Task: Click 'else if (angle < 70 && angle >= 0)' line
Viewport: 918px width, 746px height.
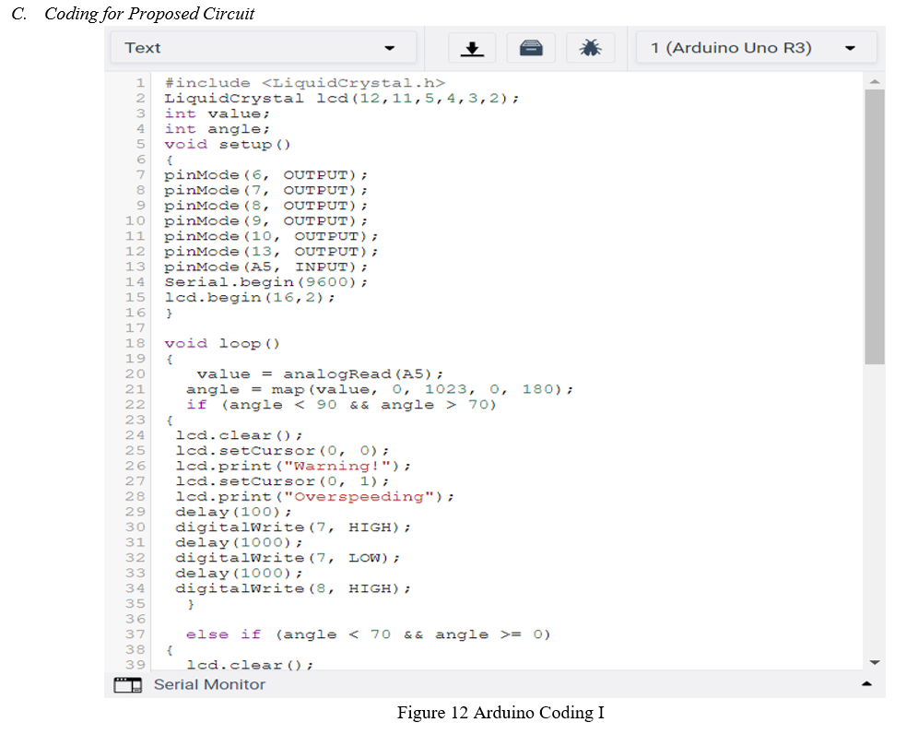Action: pos(369,634)
